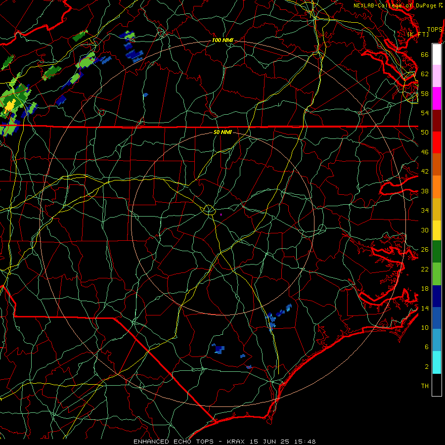The height and width of the screenshot is (445, 445).
Task: Select the gold legend color block
Action: [x=437, y=209]
